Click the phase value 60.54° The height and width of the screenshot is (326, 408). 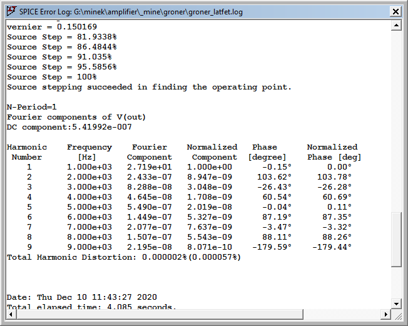click(277, 197)
